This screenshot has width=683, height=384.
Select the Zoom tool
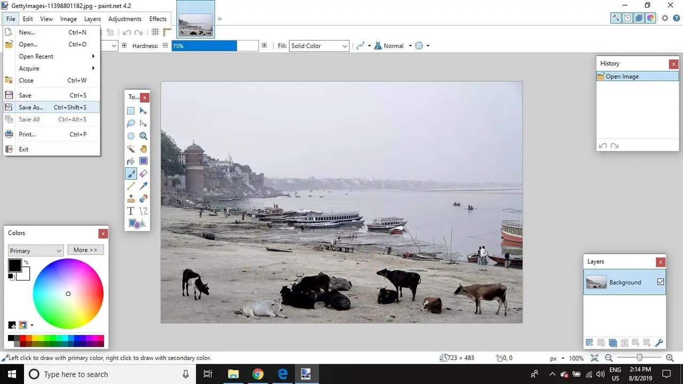pos(143,136)
